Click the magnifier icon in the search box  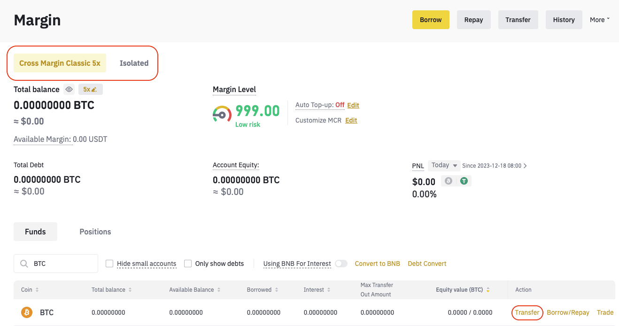[24, 264]
